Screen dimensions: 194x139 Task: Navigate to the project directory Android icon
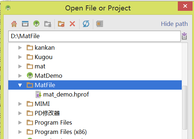(36, 24)
